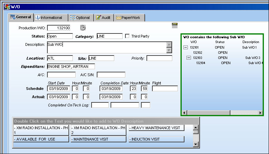
Task: Click the Schedule start hour field
Action: pos(75,89)
